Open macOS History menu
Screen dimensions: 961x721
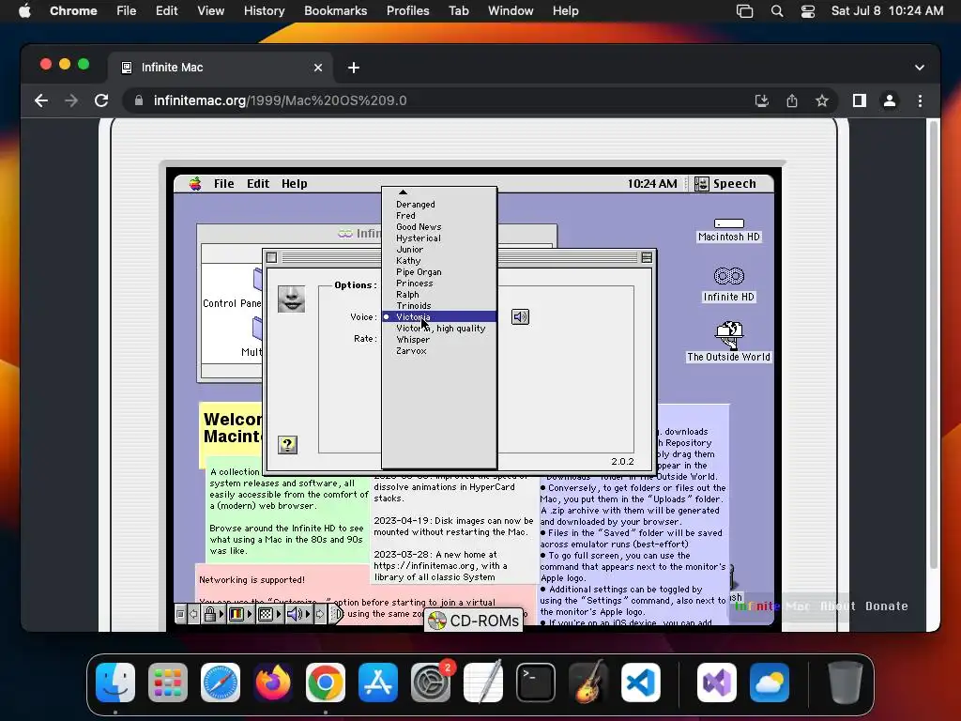click(x=264, y=10)
